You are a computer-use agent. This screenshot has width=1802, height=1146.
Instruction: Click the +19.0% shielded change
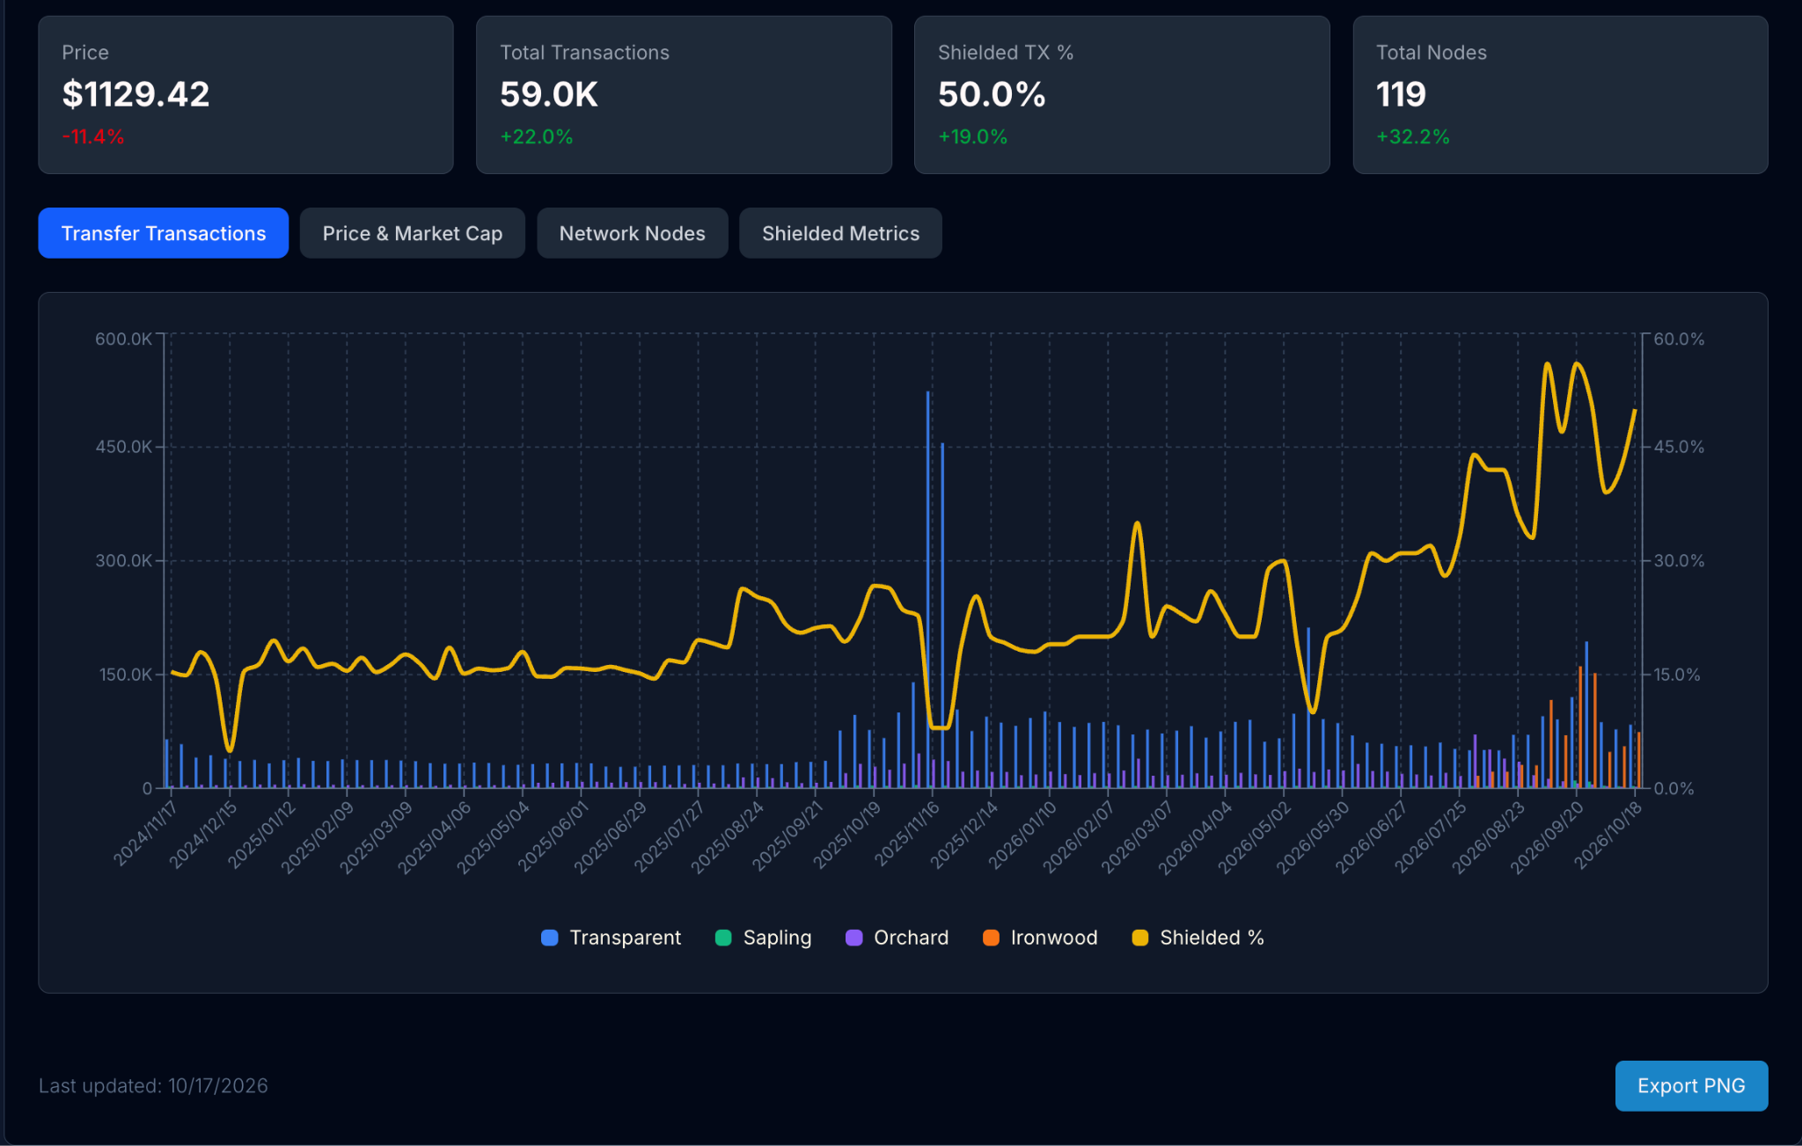coord(972,136)
